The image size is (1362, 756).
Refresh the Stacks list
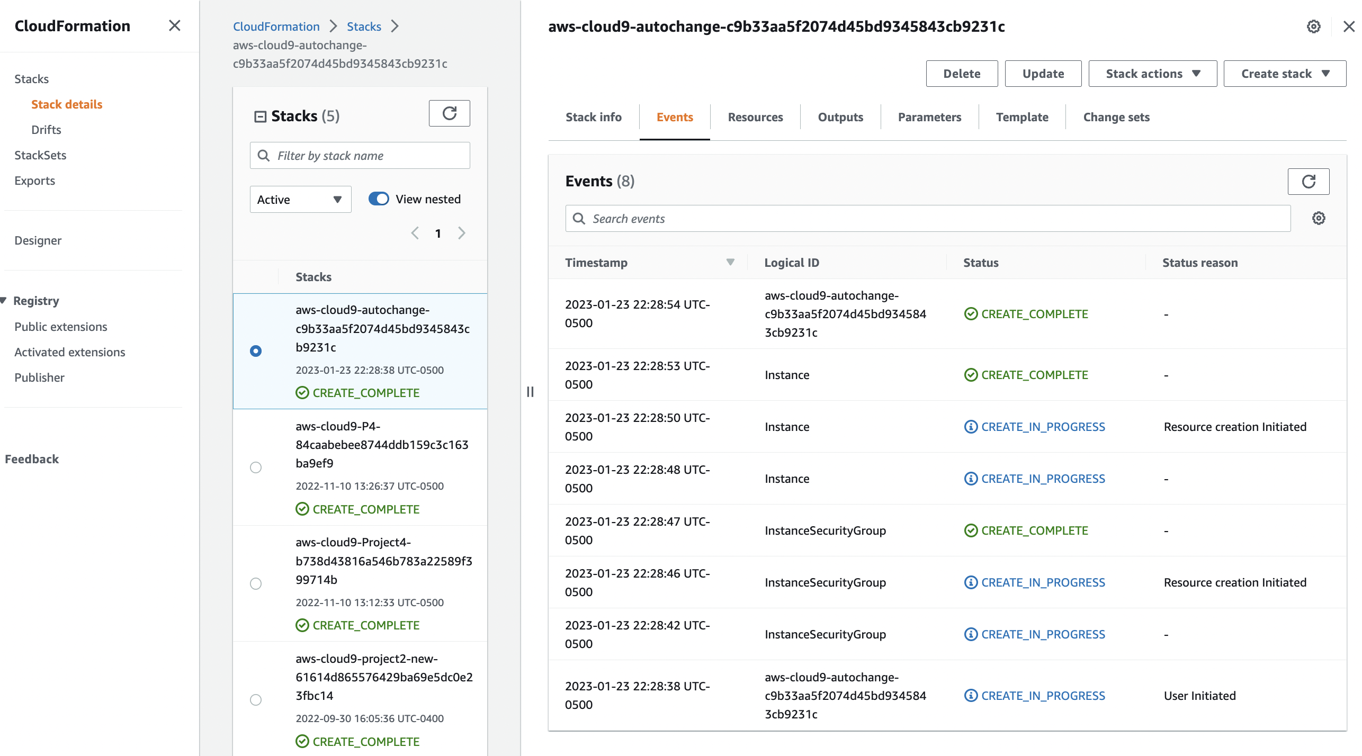click(x=449, y=113)
